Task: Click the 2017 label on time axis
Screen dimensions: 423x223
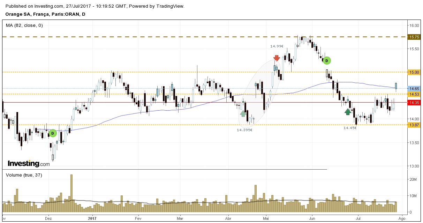Action: [92, 218]
